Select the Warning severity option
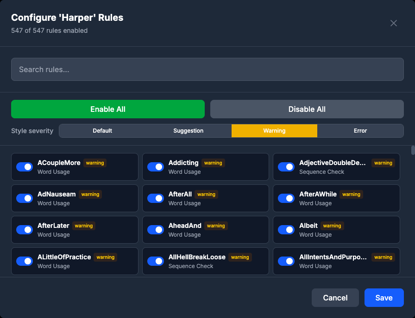This screenshot has height=318, width=415. pyautogui.click(x=274, y=131)
